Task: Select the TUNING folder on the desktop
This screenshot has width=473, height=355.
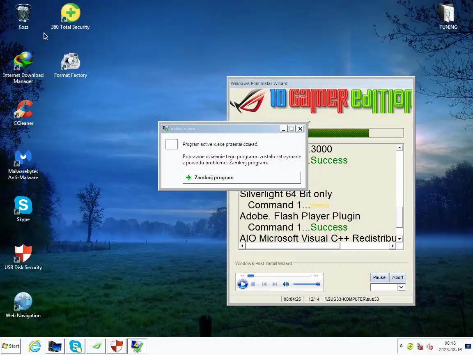Action: click(x=448, y=17)
